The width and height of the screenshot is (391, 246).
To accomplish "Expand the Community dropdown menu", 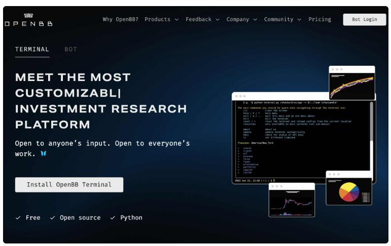I will click(282, 19).
